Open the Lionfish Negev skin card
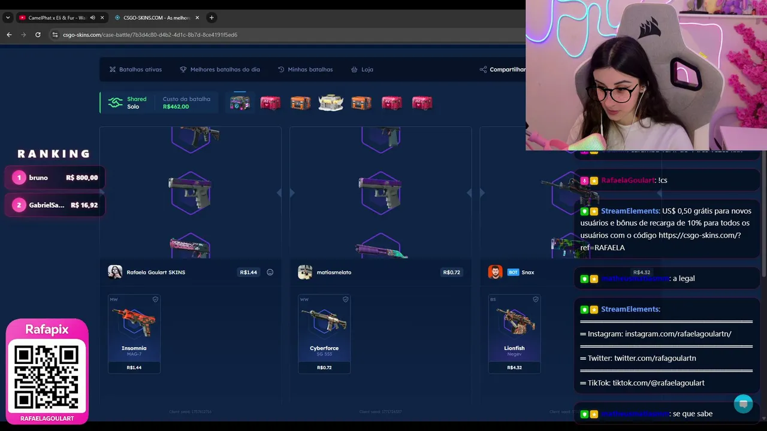 514,334
